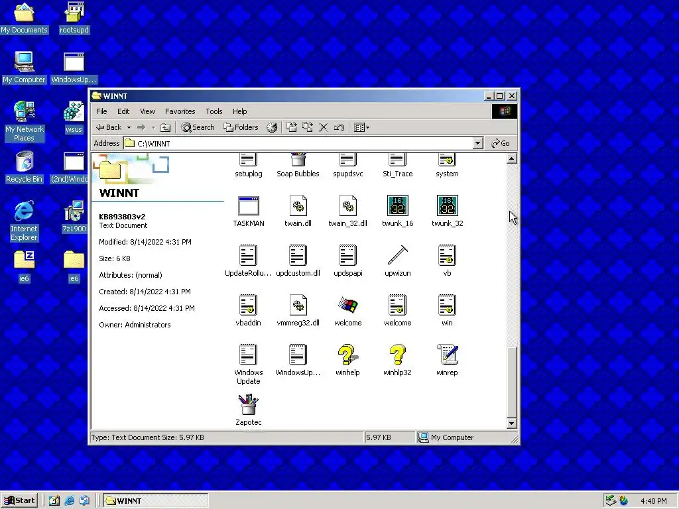The image size is (679, 509).
Task: Select the winhelp question mark icon
Action: coord(347,360)
